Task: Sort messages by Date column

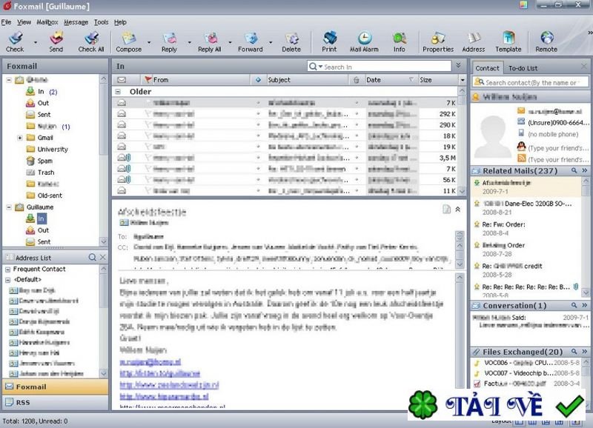Action: click(390, 80)
